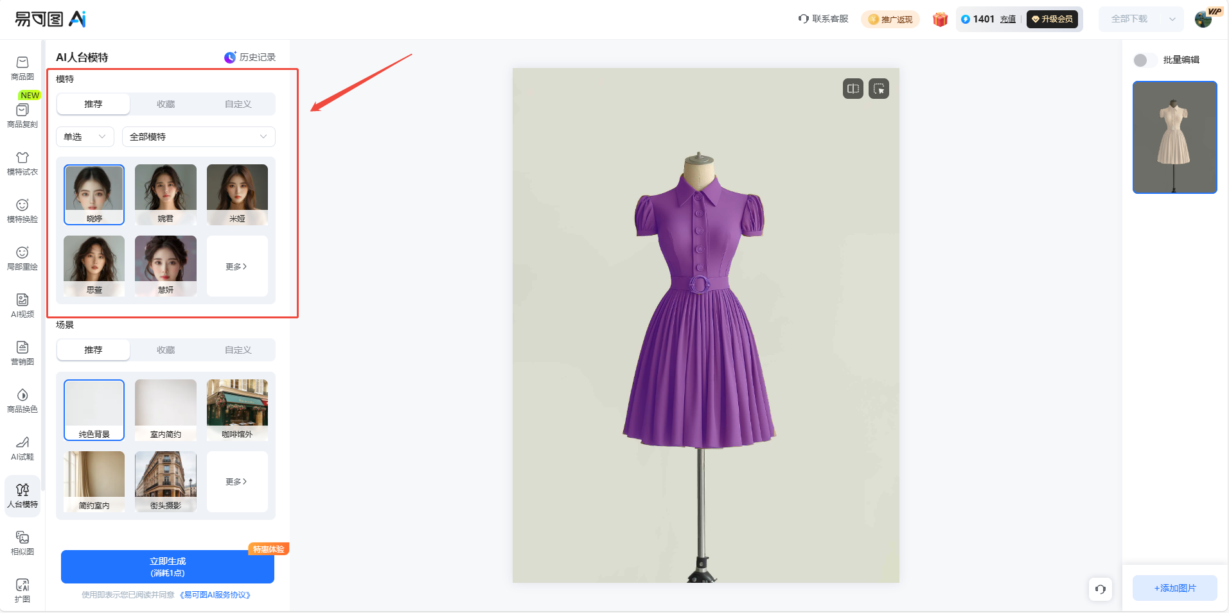Choose model 婉君
Image resolution: width=1229 pixels, height=613 pixels.
pos(166,195)
